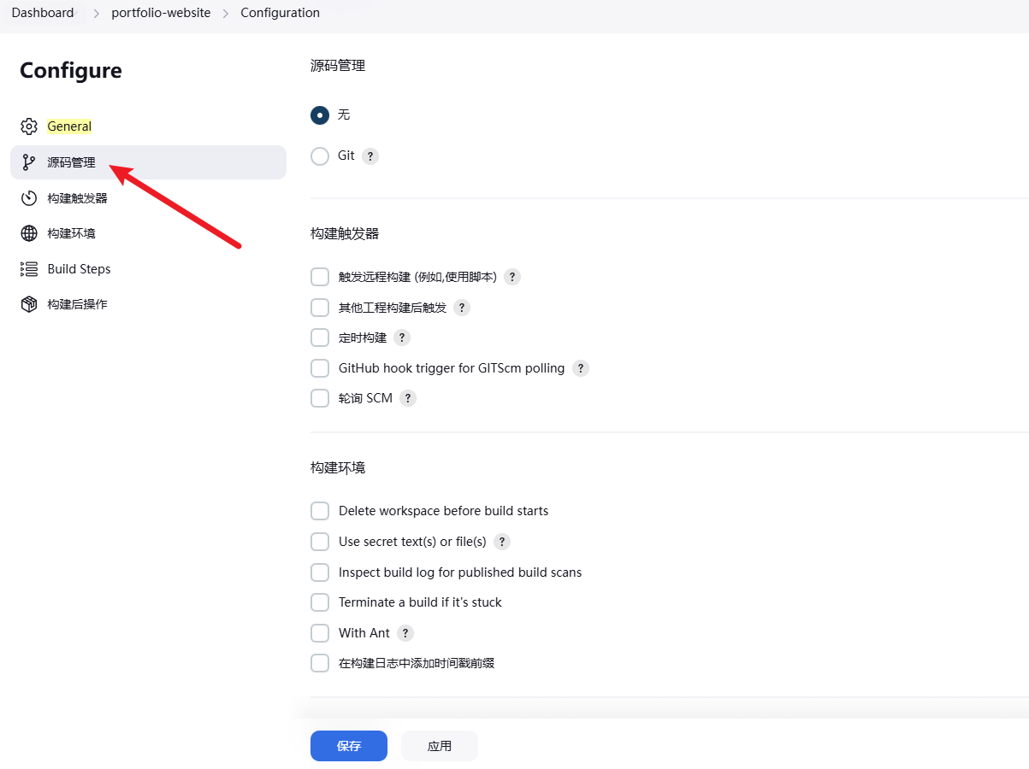This screenshot has width=1029, height=769.
Task: Open help icon next to Git option
Action: point(370,156)
